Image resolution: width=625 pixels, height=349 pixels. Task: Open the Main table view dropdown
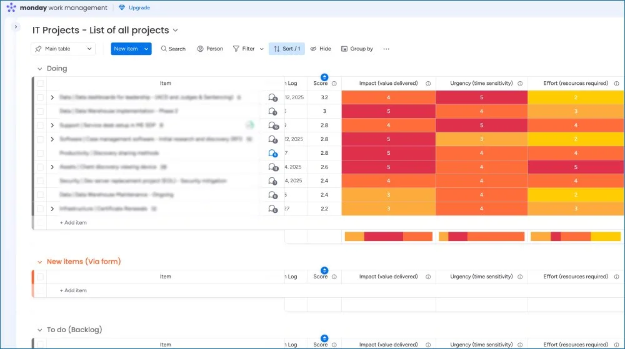[63, 49]
